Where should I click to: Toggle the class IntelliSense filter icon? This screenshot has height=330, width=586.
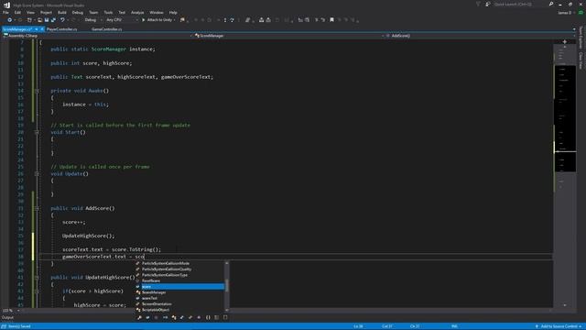[x=174, y=318]
